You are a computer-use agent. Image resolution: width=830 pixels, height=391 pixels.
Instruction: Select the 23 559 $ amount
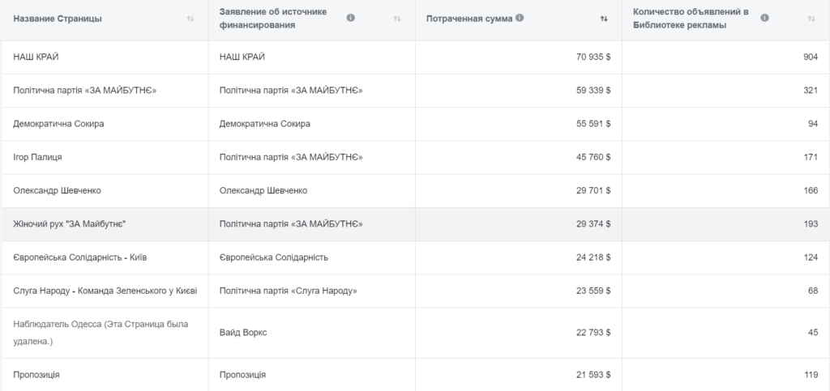tap(593, 291)
